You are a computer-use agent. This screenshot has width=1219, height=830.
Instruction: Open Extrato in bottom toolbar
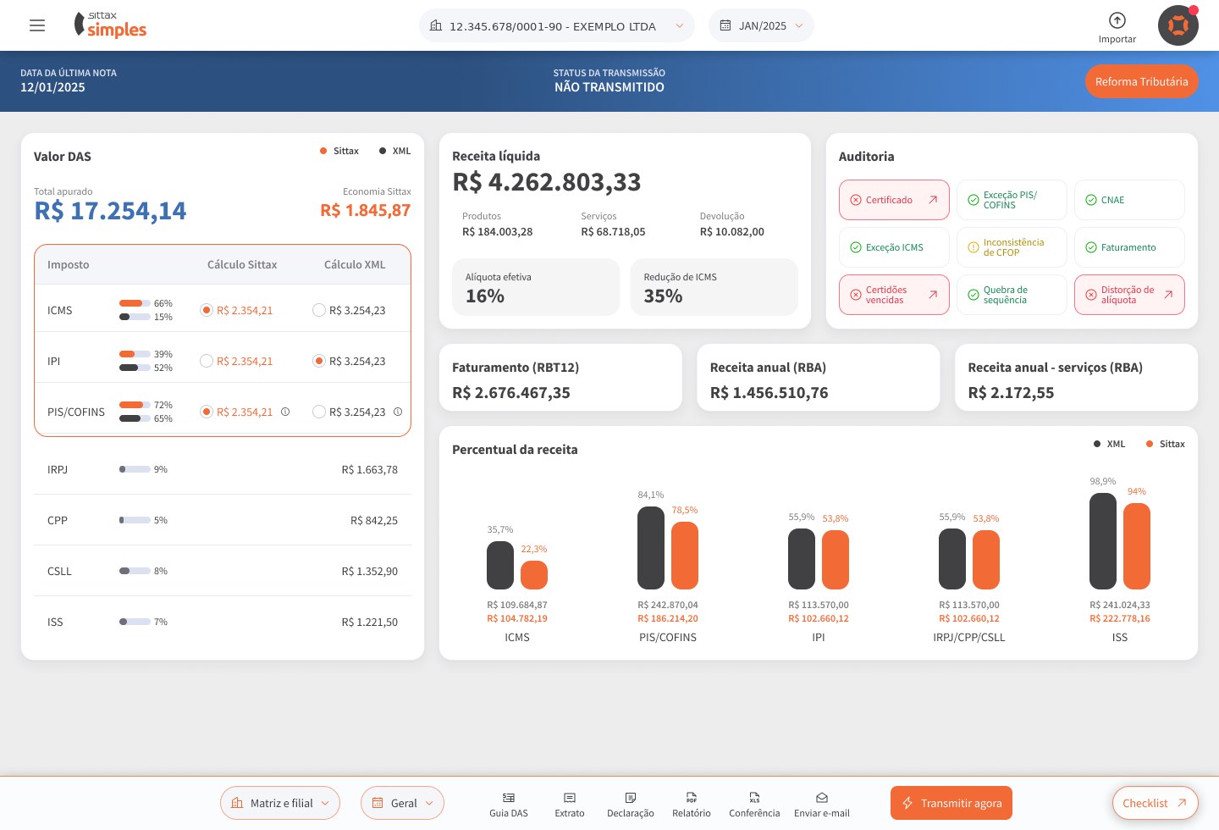pos(570,805)
